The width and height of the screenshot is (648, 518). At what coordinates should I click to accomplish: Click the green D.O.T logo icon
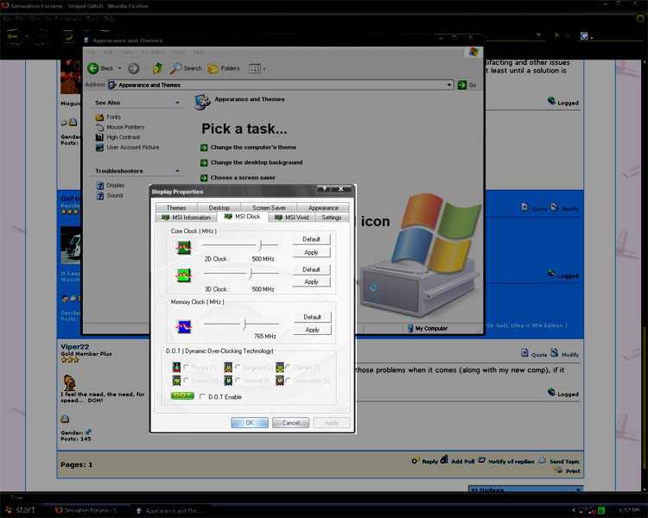tap(182, 396)
